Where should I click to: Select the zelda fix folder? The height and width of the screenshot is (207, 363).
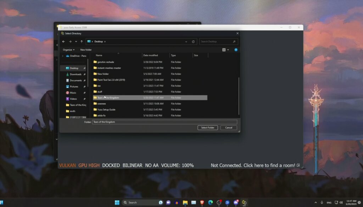pyautogui.click(x=150, y=116)
